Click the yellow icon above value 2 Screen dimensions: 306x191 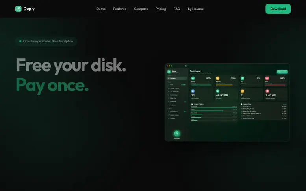click(242, 91)
